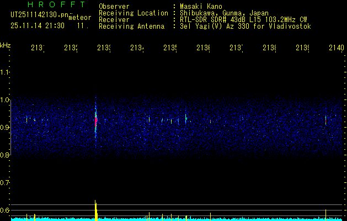The width and height of the screenshot is (347, 221).
Task: Click the 0.7 frequency axis label
Action: click(x=4, y=183)
